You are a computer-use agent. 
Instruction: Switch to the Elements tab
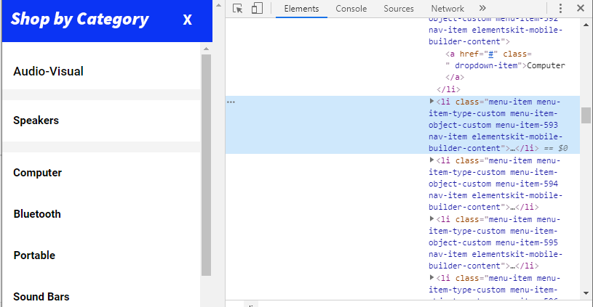tap(301, 9)
